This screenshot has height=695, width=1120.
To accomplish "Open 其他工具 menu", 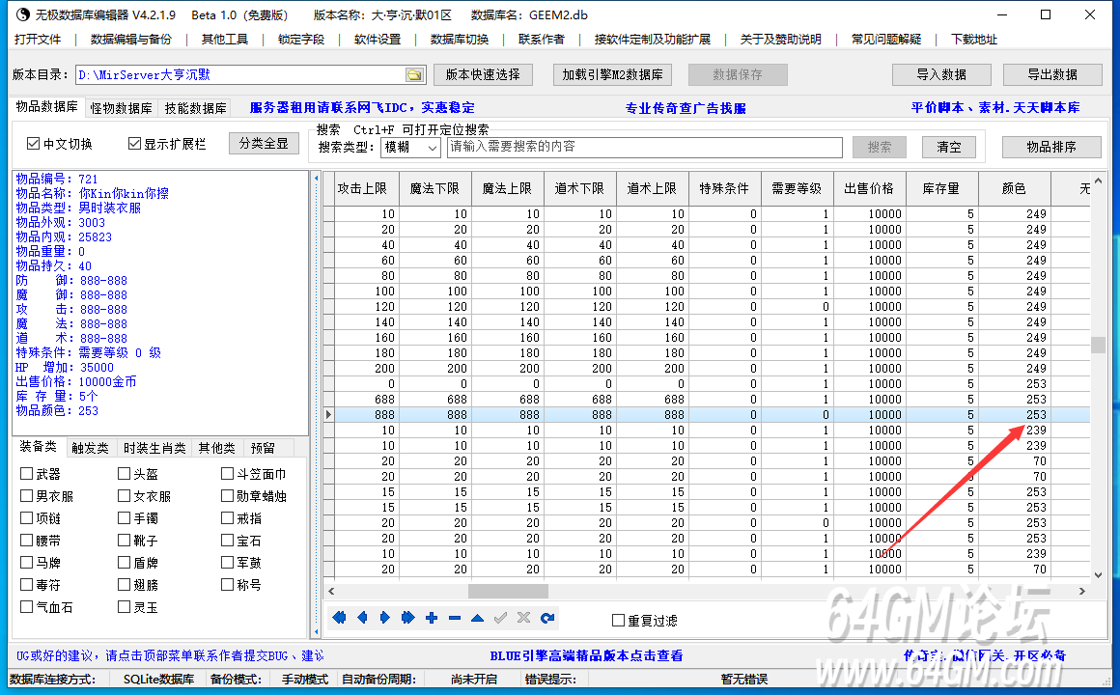I will (x=225, y=40).
